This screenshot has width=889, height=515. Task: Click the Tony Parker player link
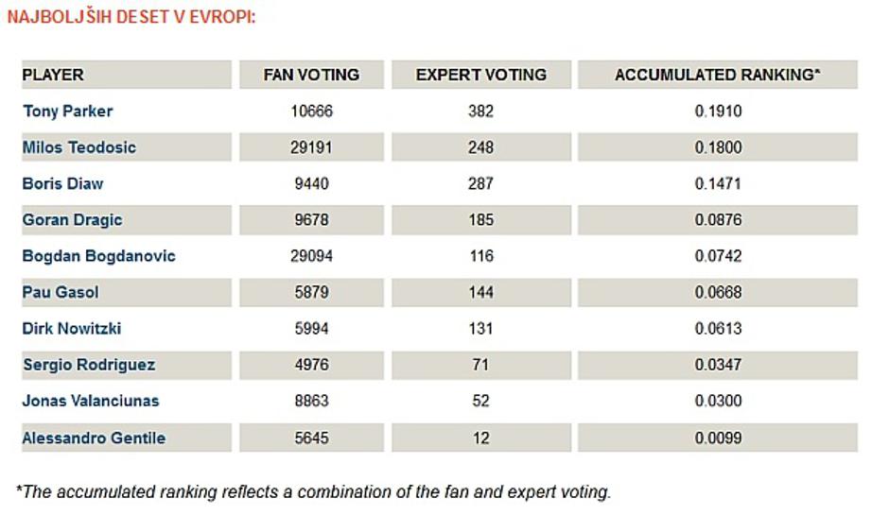(x=67, y=112)
